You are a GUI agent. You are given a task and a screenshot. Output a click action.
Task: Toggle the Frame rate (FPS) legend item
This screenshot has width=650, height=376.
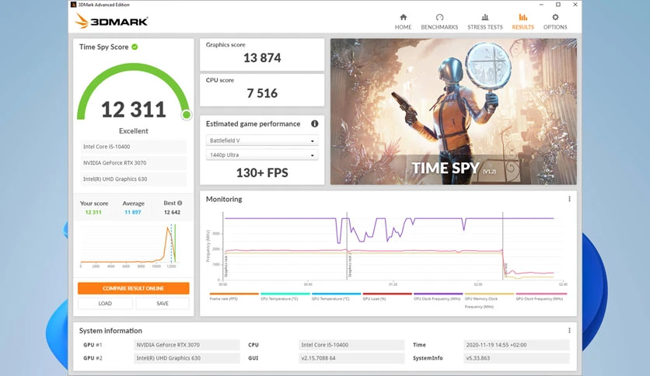pos(234,297)
